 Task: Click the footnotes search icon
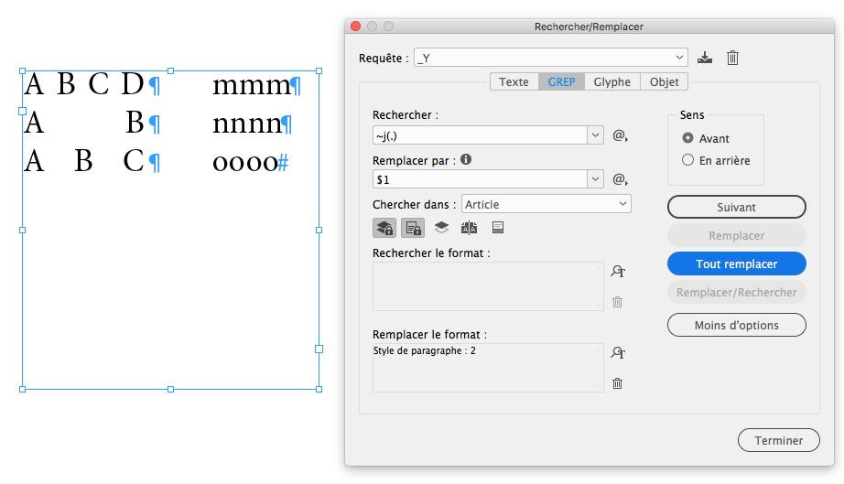pos(498,228)
